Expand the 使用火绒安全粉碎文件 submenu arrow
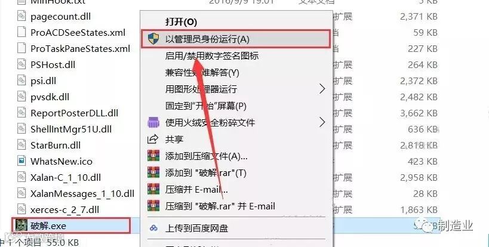The image size is (489, 247). tap(322, 122)
